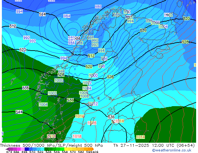Select the dark blue swatch in the legend

click(26, 149)
